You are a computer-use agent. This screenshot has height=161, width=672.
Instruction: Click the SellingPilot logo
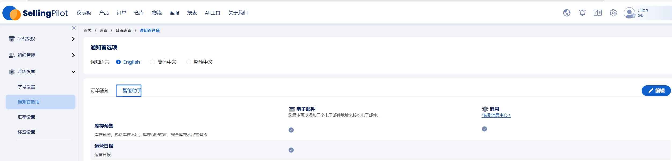point(35,13)
